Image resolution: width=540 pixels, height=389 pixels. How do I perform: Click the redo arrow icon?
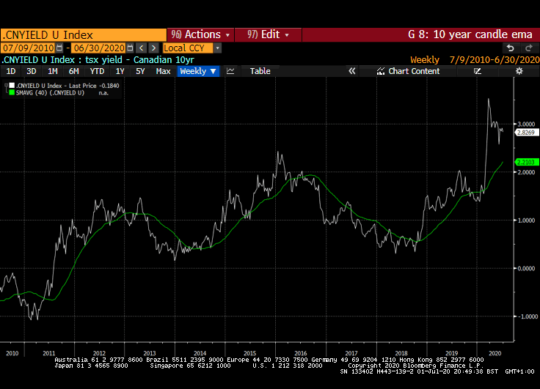click(x=529, y=48)
